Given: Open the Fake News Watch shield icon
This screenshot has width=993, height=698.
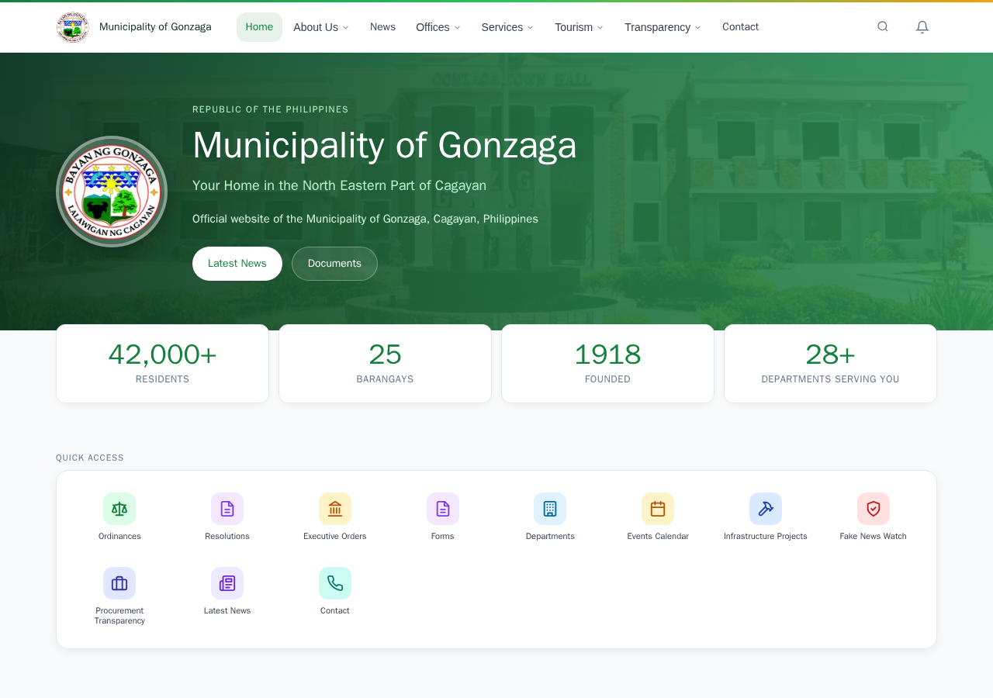Looking at the screenshot, I should coord(874,509).
